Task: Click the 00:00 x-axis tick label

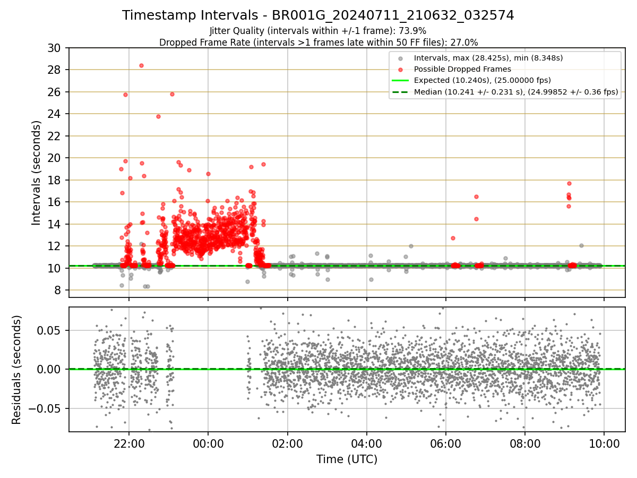Action: (x=208, y=443)
